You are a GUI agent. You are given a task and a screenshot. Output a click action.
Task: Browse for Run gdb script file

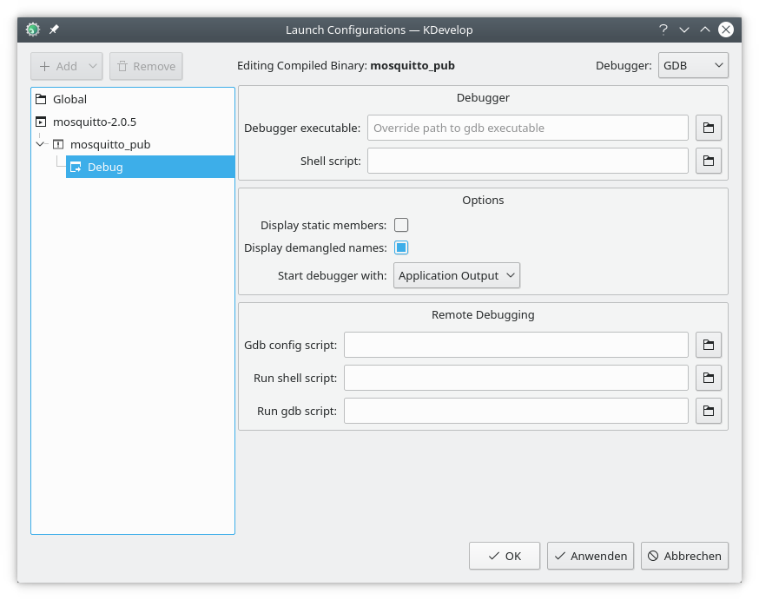click(x=709, y=411)
